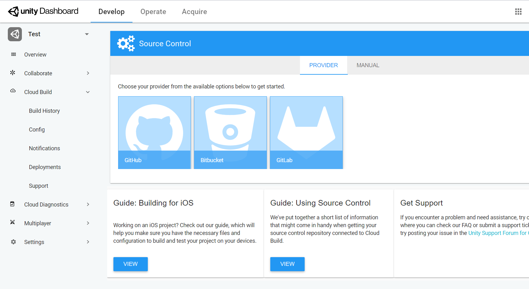Click the Test project name
This screenshot has width=529, height=289.
coord(34,34)
